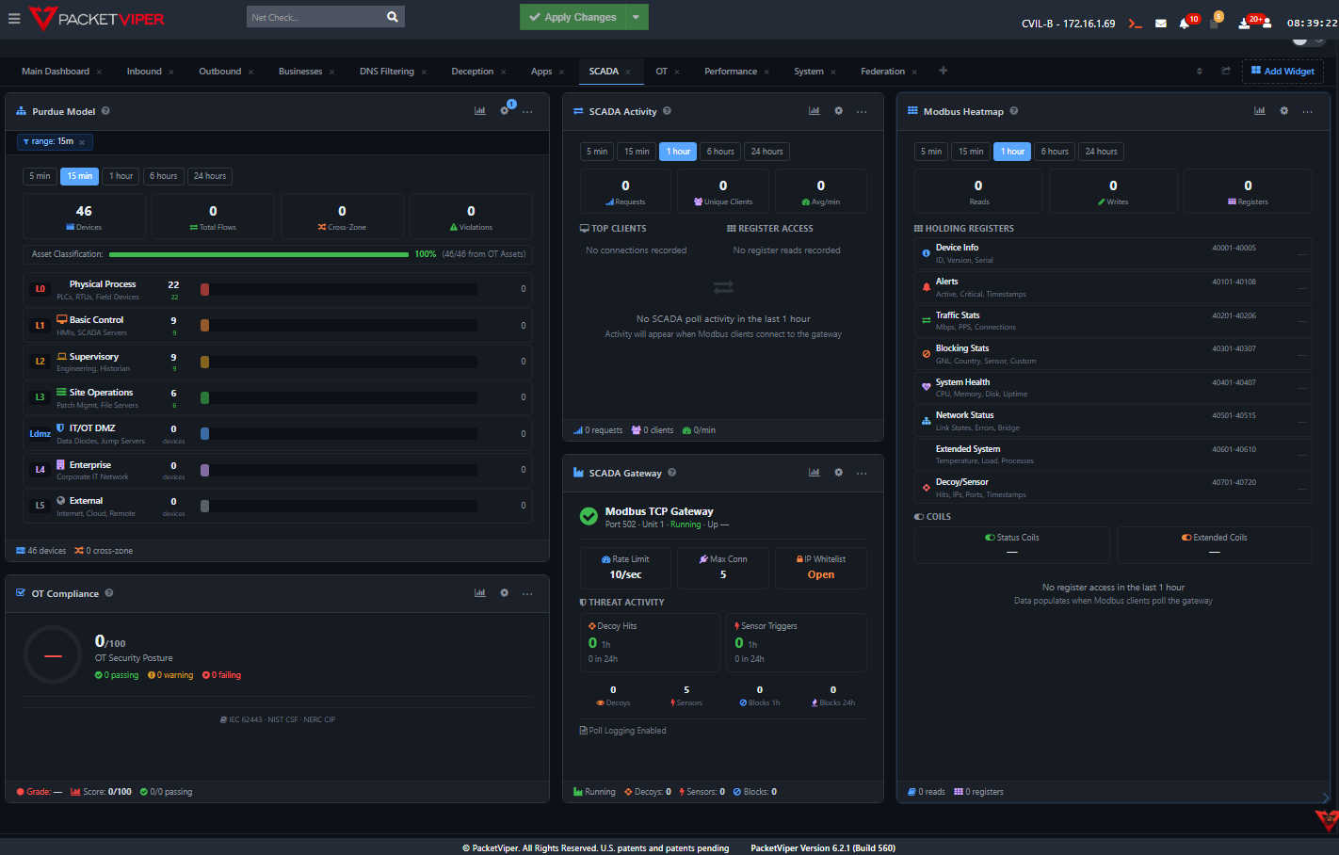This screenshot has width=1339, height=855.
Task: Click the Net Check search magnifier
Action: (x=393, y=17)
